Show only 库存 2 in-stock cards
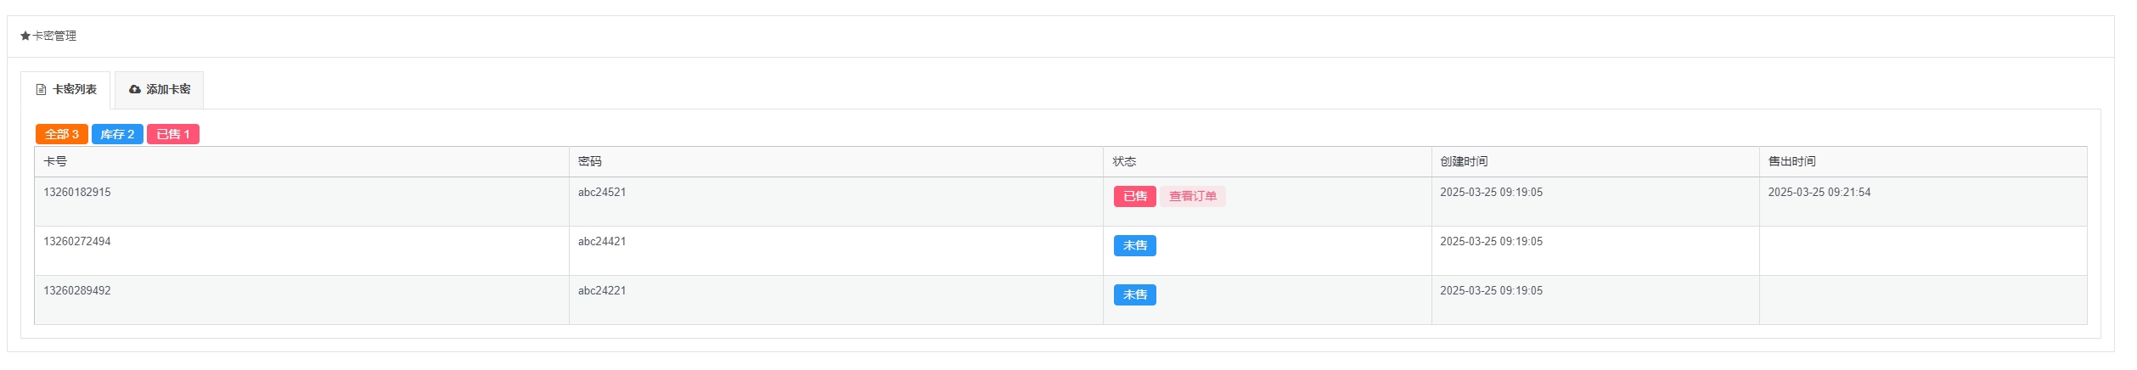 pos(117,134)
